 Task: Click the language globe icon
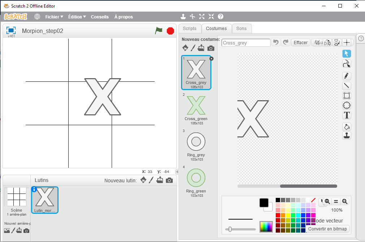(x=37, y=17)
